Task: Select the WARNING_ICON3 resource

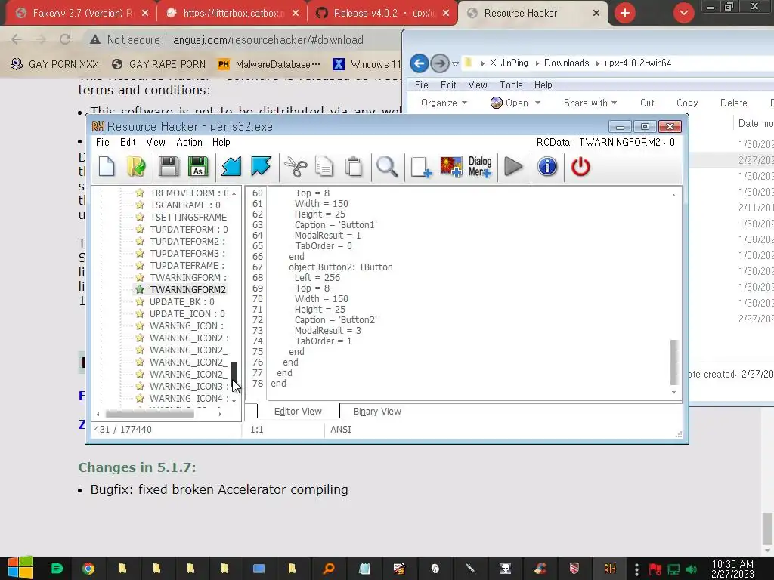Action: pos(188,386)
